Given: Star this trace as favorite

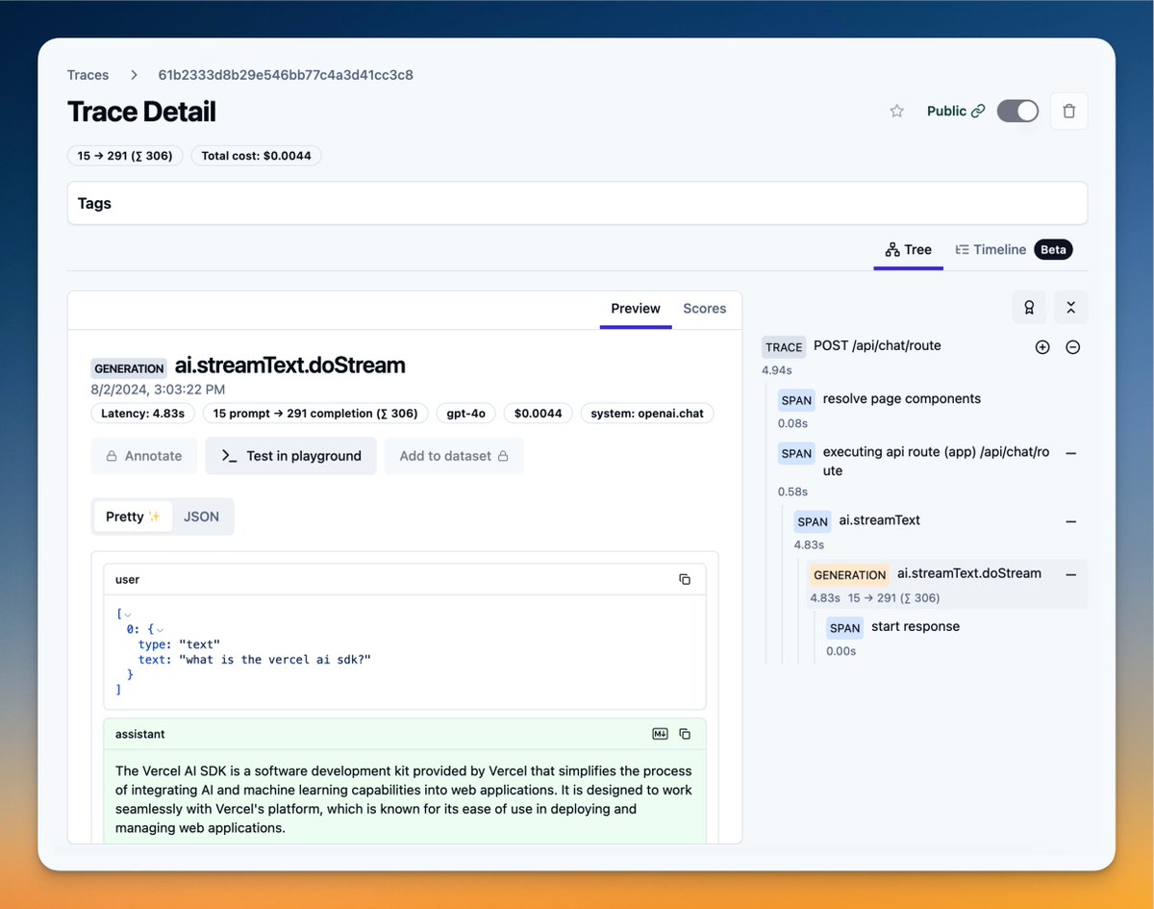Looking at the screenshot, I should tap(896, 111).
